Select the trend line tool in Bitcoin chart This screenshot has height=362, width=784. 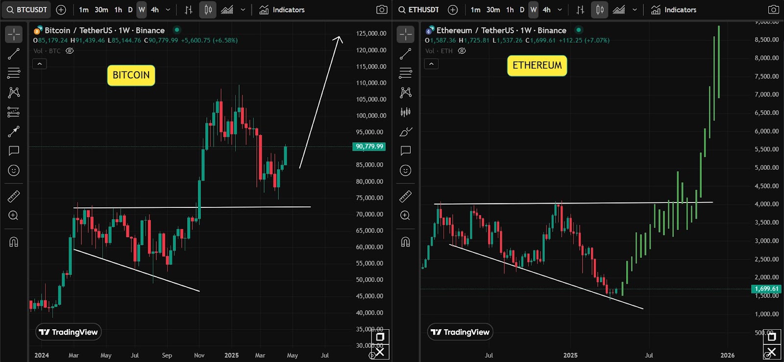[14, 54]
